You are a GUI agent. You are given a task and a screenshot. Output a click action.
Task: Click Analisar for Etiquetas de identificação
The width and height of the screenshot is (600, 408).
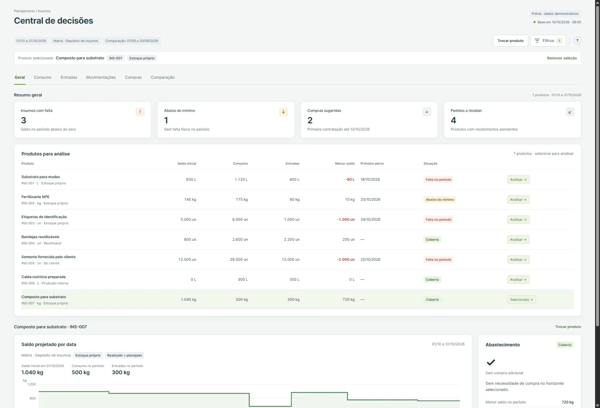point(518,220)
